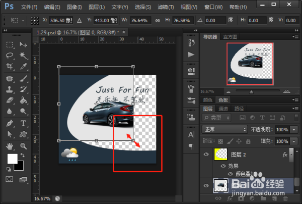Screen dimensions: 302x204
Task: Open the 文件(F) menu
Action: (x=29, y=7)
